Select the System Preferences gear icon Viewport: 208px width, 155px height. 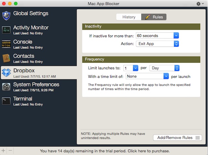pyautogui.click(x=6, y=87)
